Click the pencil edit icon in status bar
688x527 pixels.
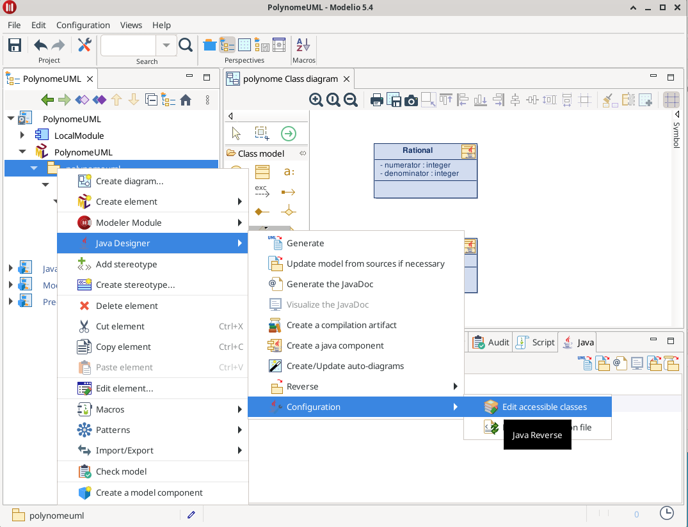[191, 515]
